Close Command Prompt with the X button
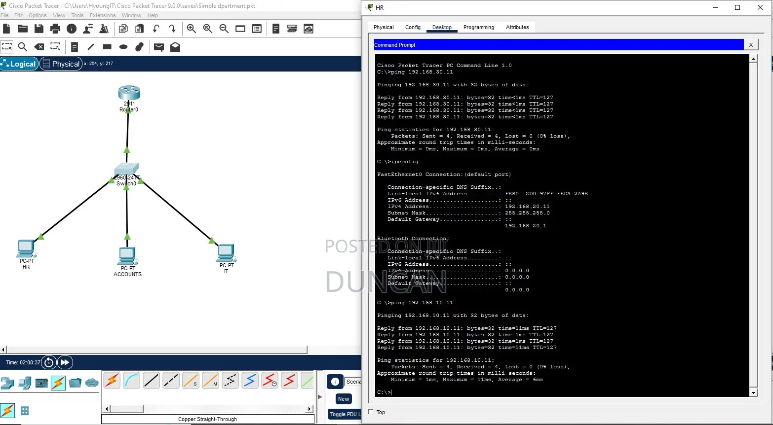 [751, 45]
